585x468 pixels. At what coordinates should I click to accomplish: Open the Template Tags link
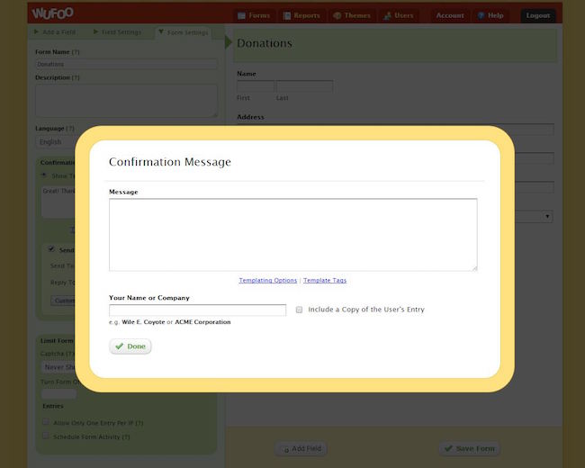pos(325,280)
